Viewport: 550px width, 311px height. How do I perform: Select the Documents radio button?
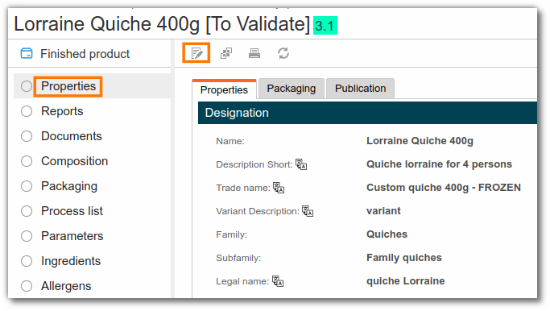(27, 136)
